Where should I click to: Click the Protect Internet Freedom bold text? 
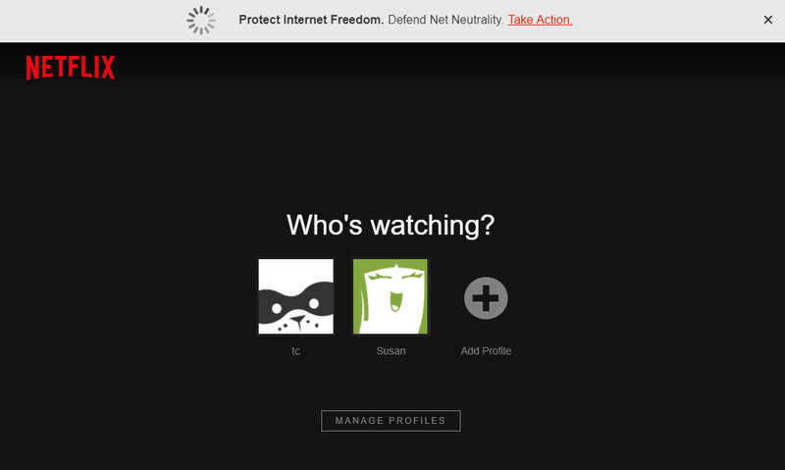(311, 20)
